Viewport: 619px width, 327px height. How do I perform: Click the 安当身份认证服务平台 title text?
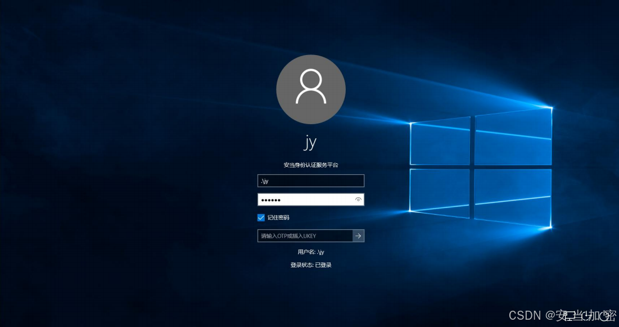(x=311, y=165)
